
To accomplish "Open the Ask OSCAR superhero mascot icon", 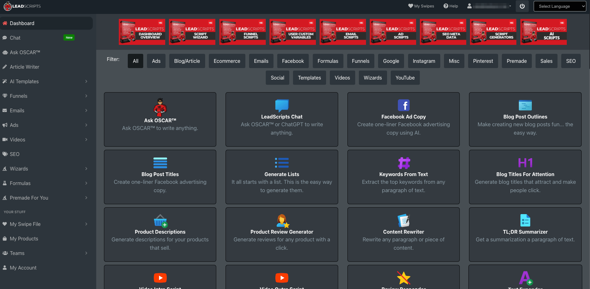I will point(160,107).
